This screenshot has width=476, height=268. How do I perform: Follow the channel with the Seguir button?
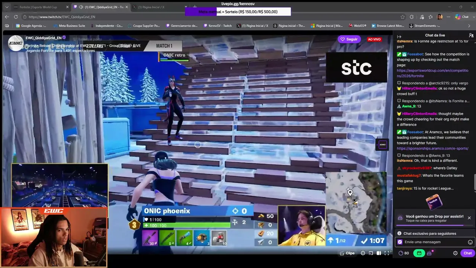349,39
